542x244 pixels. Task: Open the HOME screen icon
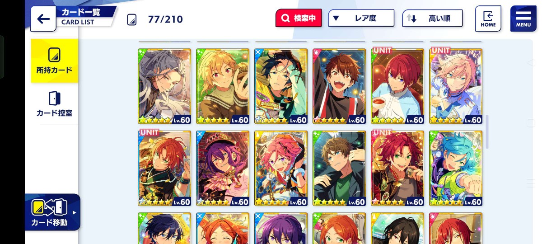(x=488, y=19)
